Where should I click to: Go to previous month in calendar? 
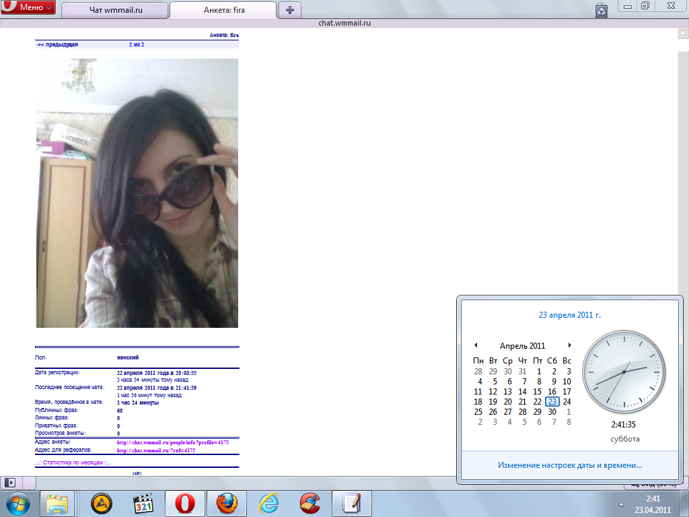coord(476,345)
